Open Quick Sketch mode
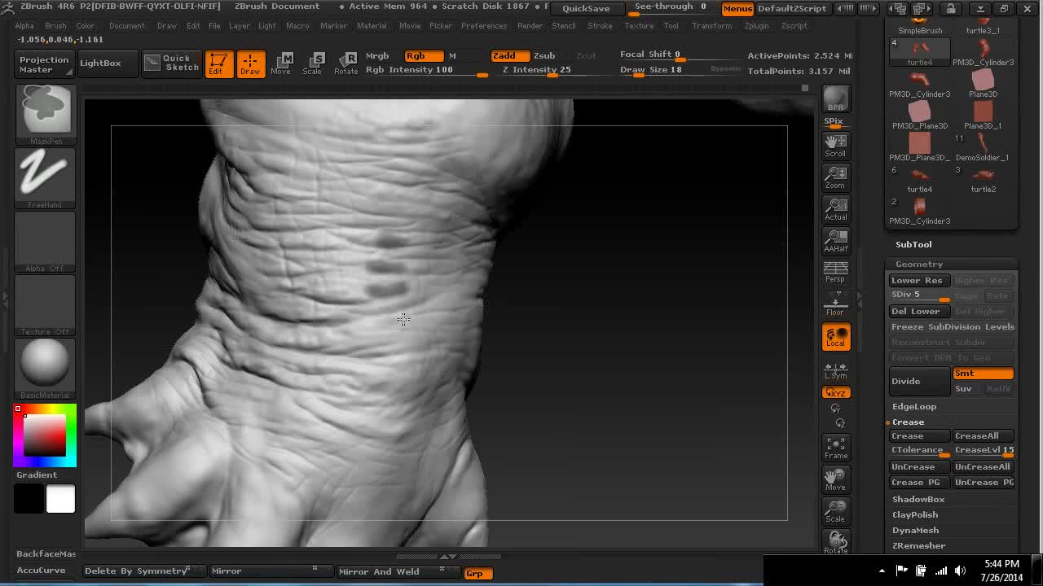Screen dimensions: 1043x586 [171, 63]
